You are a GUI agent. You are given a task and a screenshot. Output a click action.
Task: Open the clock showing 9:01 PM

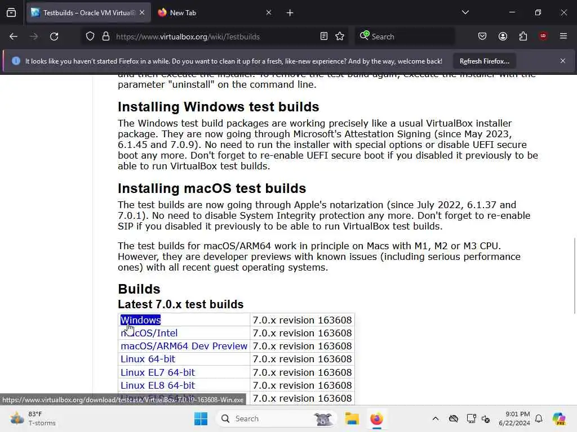point(514,418)
